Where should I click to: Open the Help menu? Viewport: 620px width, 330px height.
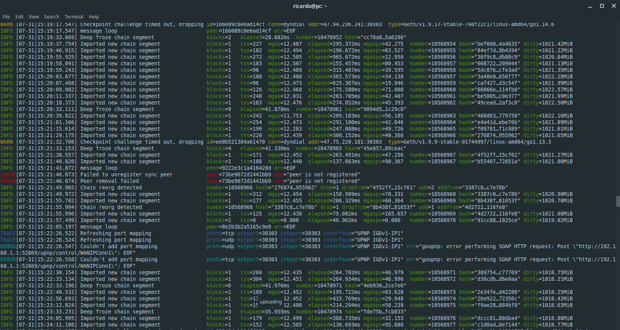[x=94, y=17]
